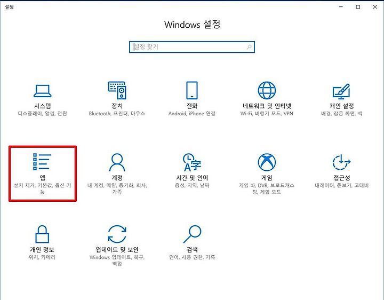Click 배경, 잠금 화면, 색 description
Image resolution: width=384 pixels, height=300 pixels.
pos(341,114)
